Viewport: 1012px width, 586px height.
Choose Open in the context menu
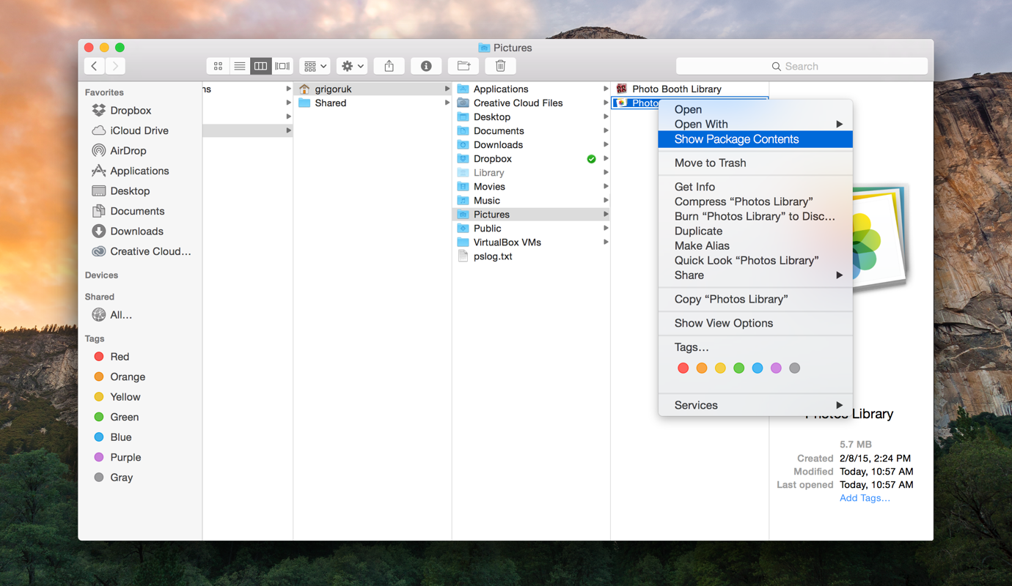(755, 109)
